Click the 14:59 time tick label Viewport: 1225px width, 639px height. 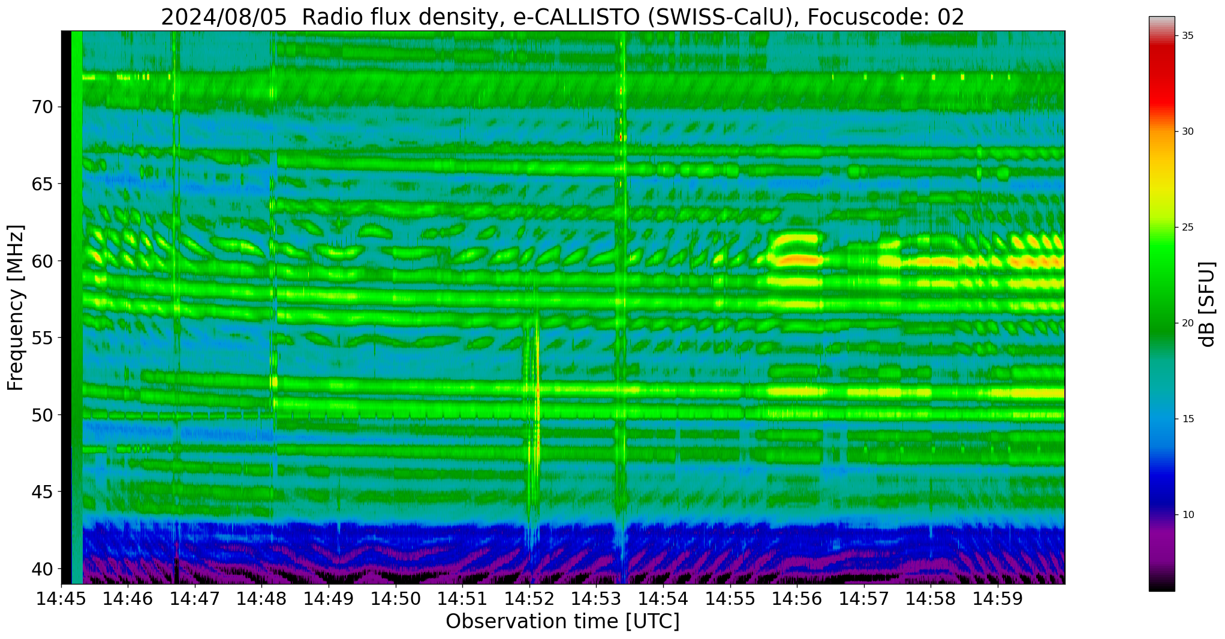997,598
